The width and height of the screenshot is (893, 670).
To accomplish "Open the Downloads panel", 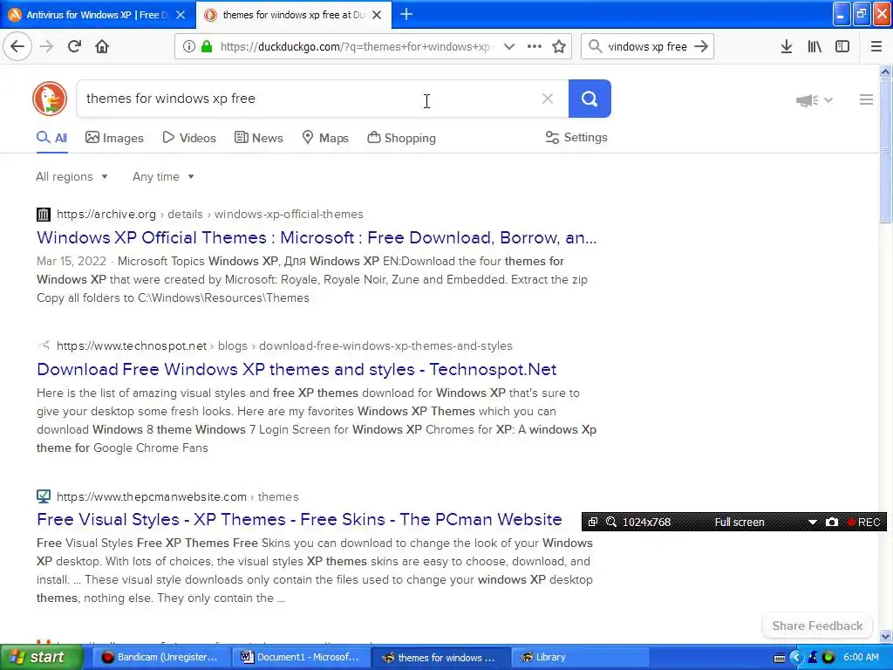I will (787, 46).
